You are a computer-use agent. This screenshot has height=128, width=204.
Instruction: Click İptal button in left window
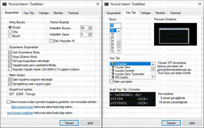click(x=90, y=123)
